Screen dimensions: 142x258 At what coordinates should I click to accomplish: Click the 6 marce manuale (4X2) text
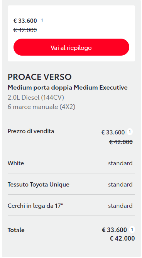click(x=41, y=107)
